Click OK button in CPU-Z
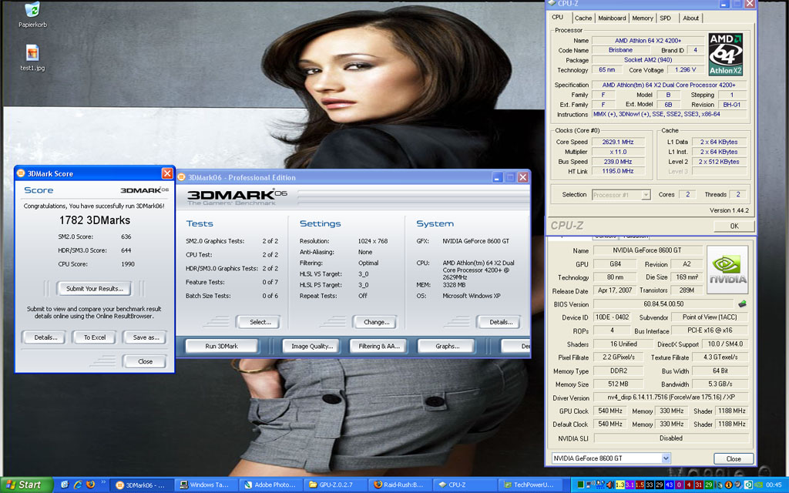The height and width of the screenshot is (493, 789). pyautogui.click(x=734, y=226)
